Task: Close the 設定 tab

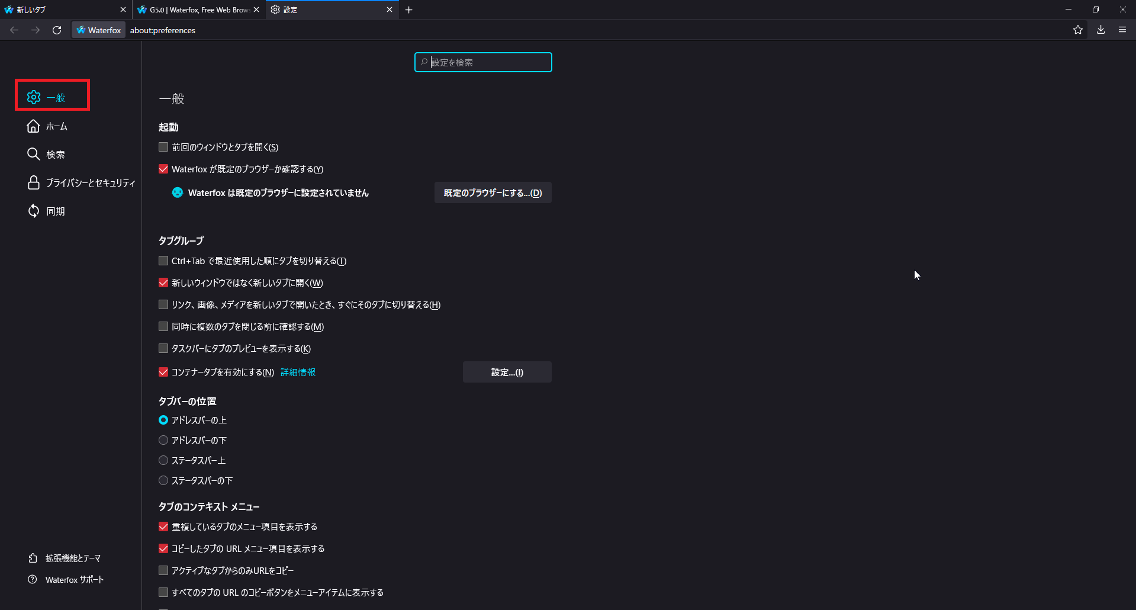Action: 390,10
